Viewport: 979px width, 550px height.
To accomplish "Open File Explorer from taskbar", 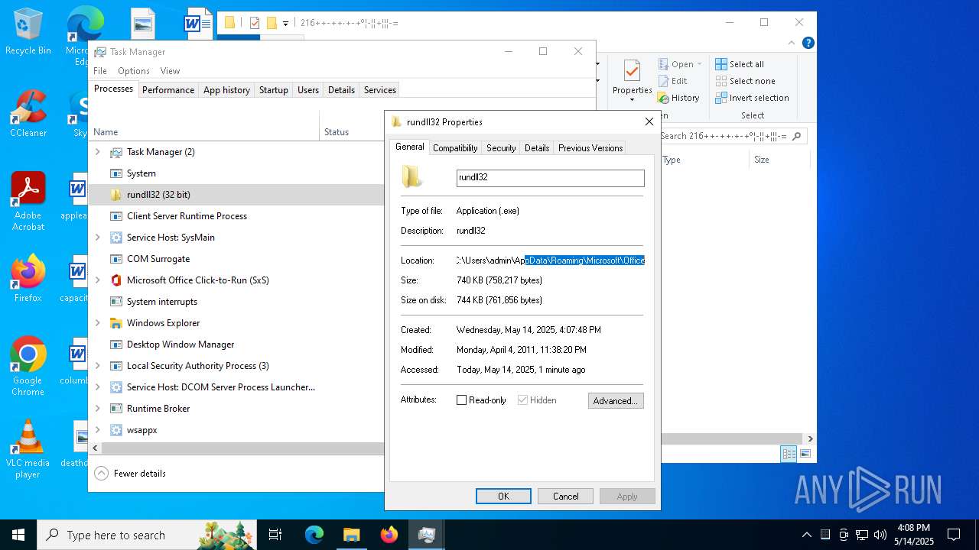I will tap(351, 535).
